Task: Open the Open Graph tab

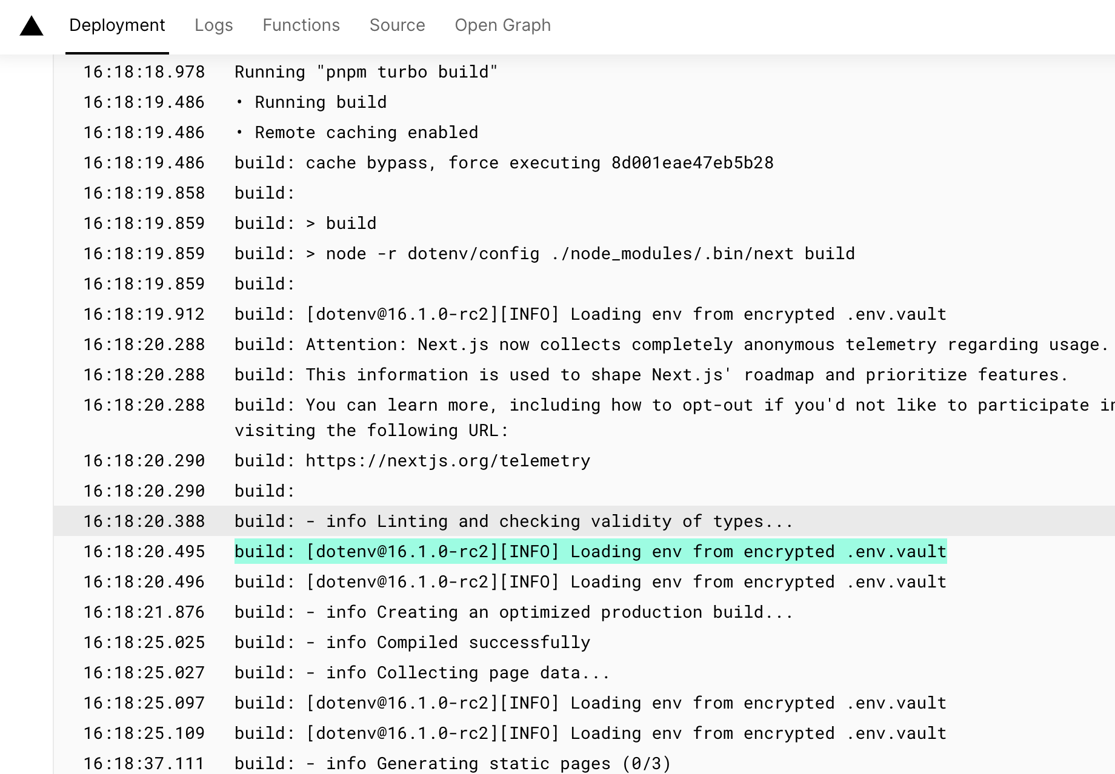Action: (x=503, y=25)
